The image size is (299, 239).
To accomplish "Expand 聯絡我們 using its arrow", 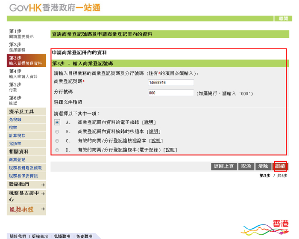I will coord(43,185).
